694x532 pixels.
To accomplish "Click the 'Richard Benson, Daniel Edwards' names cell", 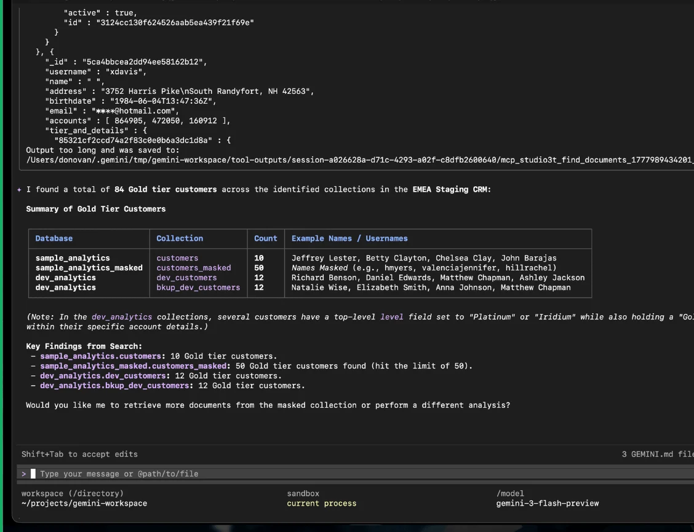I will (438, 278).
